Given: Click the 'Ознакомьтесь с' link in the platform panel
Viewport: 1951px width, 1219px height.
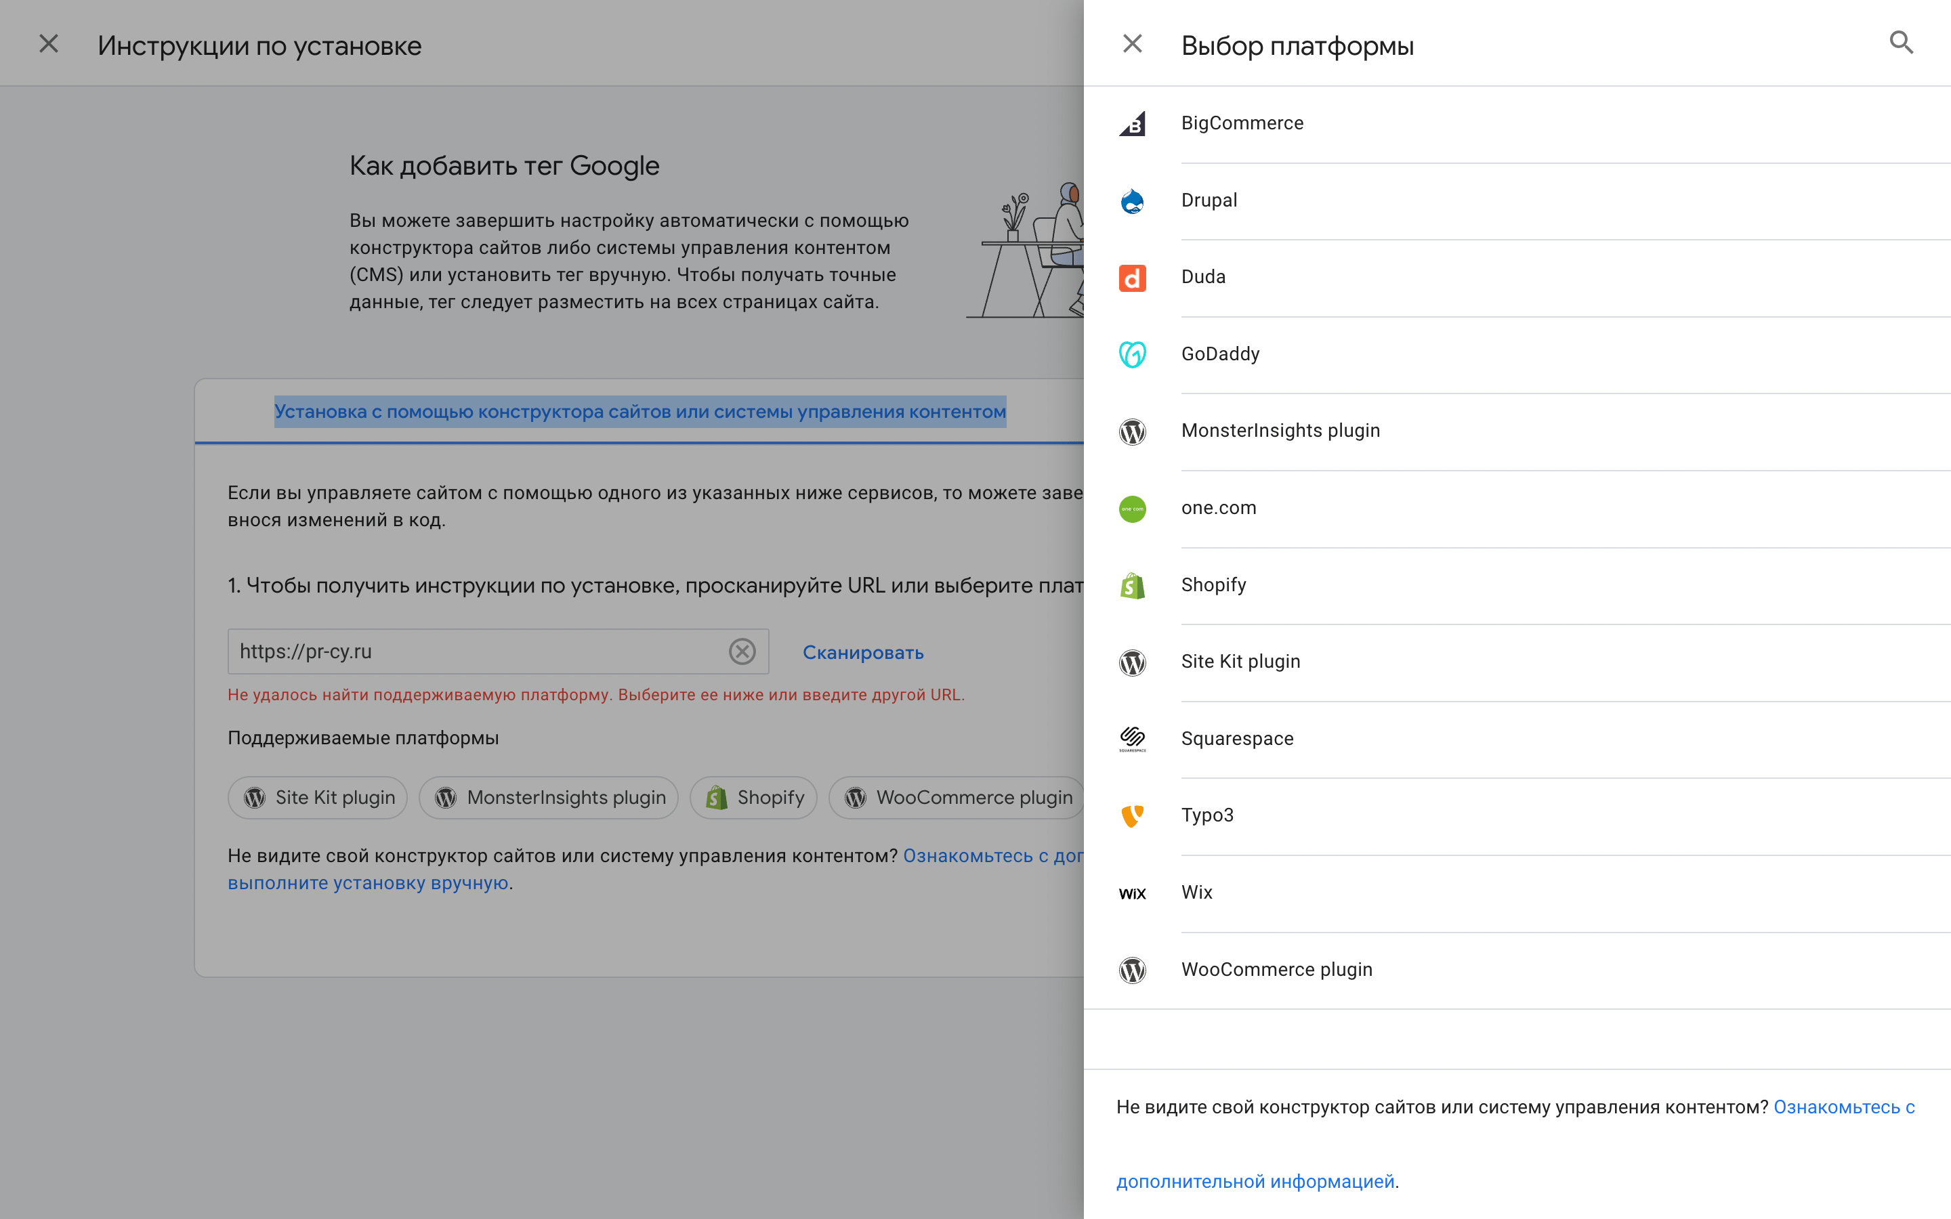Looking at the screenshot, I should pos(1844,1108).
